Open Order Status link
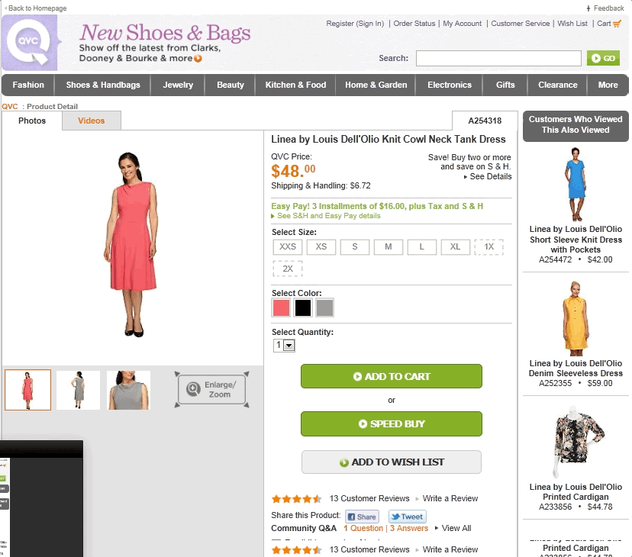The image size is (632, 557). [x=414, y=24]
